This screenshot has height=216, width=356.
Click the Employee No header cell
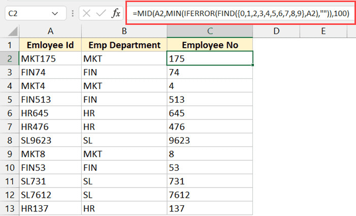(210, 45)
